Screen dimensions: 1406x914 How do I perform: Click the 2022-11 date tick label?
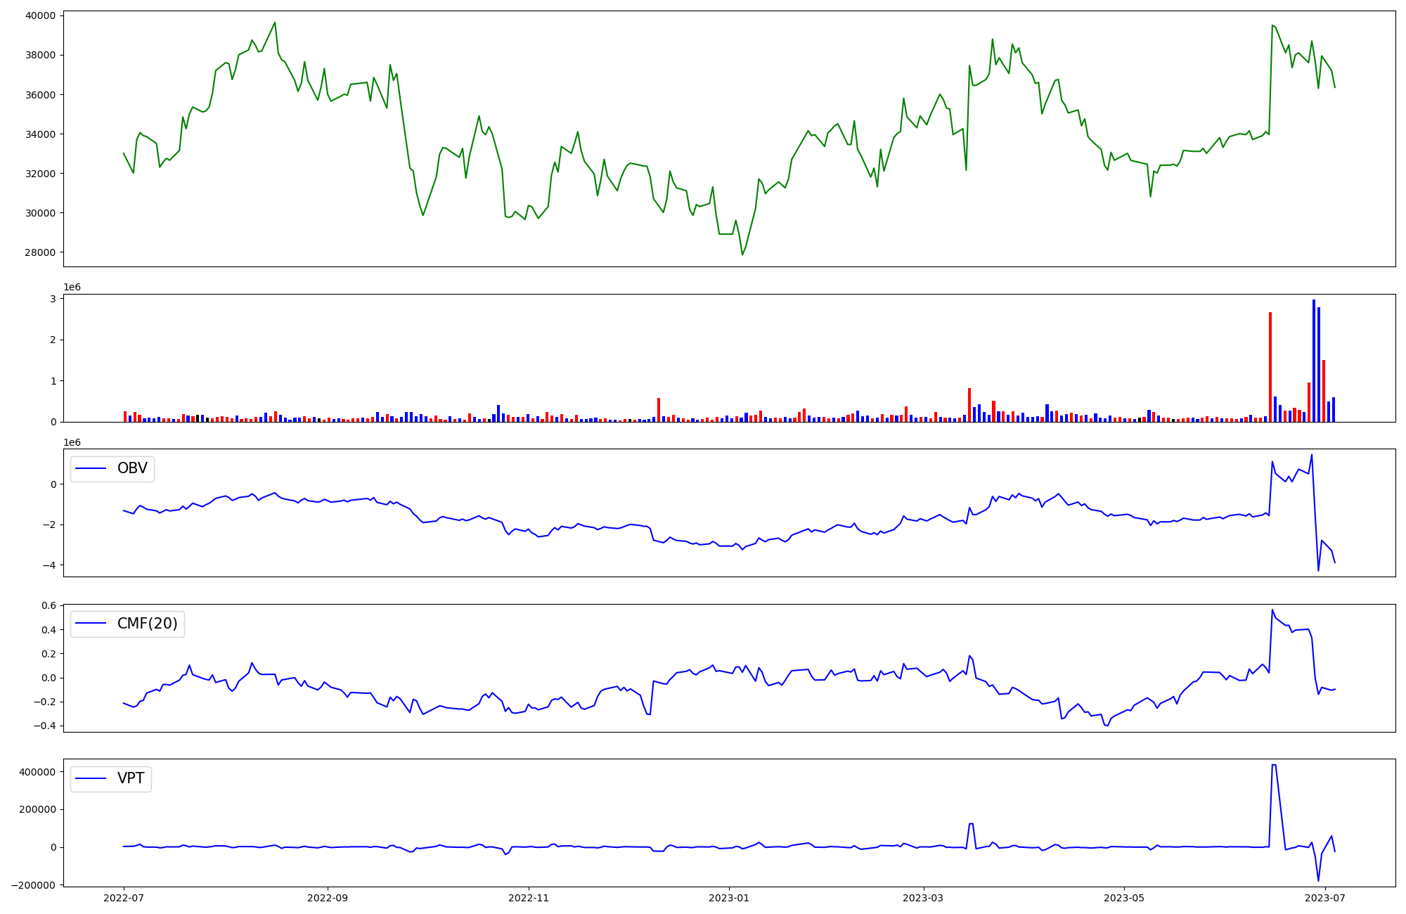[x=528, y=898]
